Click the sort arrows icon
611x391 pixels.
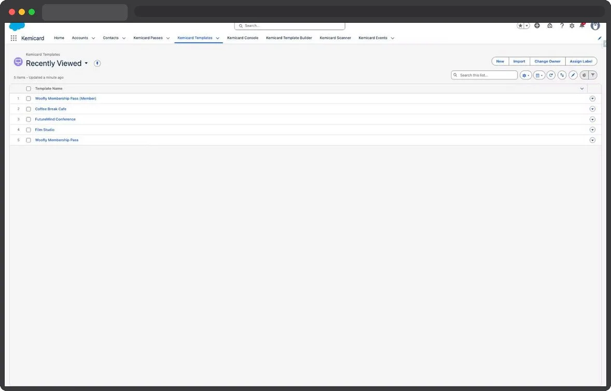[562, 76]
